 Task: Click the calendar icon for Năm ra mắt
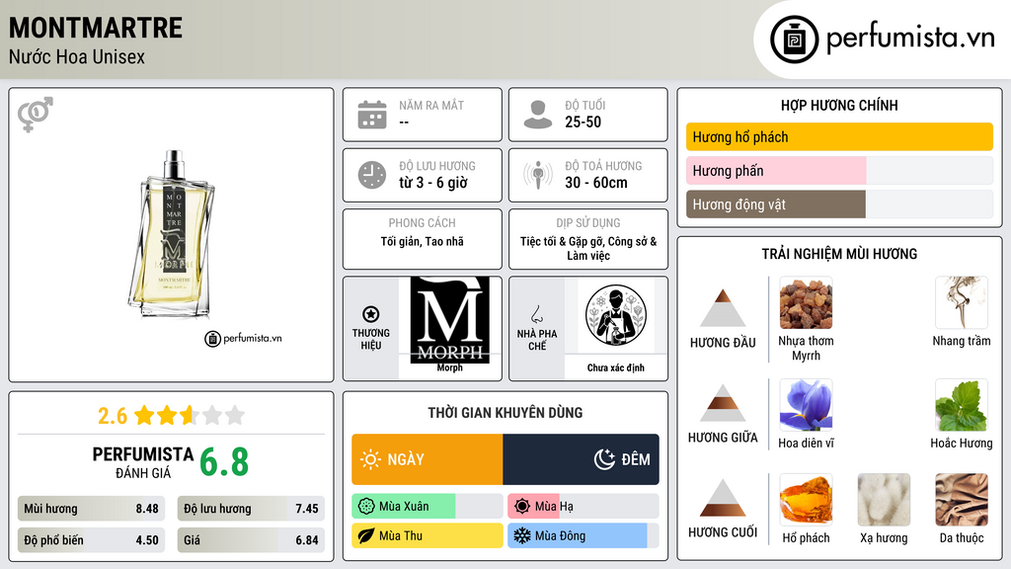coord(372,115)
